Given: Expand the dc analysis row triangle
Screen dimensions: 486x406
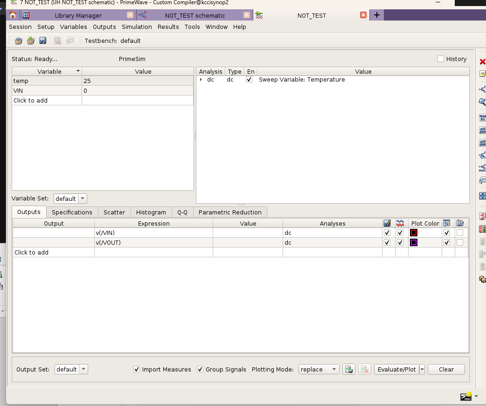Looking at the screenshot, I should pyautogui.click(x=201, y=80).
